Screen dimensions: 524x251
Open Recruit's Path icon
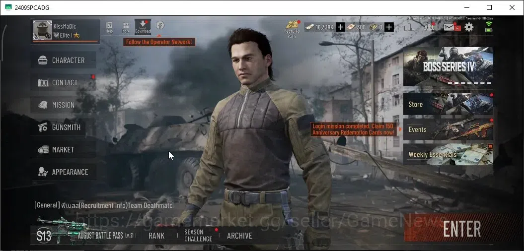(x=292, y=29)
